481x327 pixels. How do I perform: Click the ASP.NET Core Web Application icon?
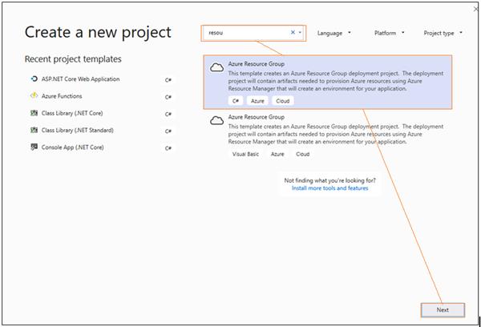pyautogui.click(x=33, y=79)
